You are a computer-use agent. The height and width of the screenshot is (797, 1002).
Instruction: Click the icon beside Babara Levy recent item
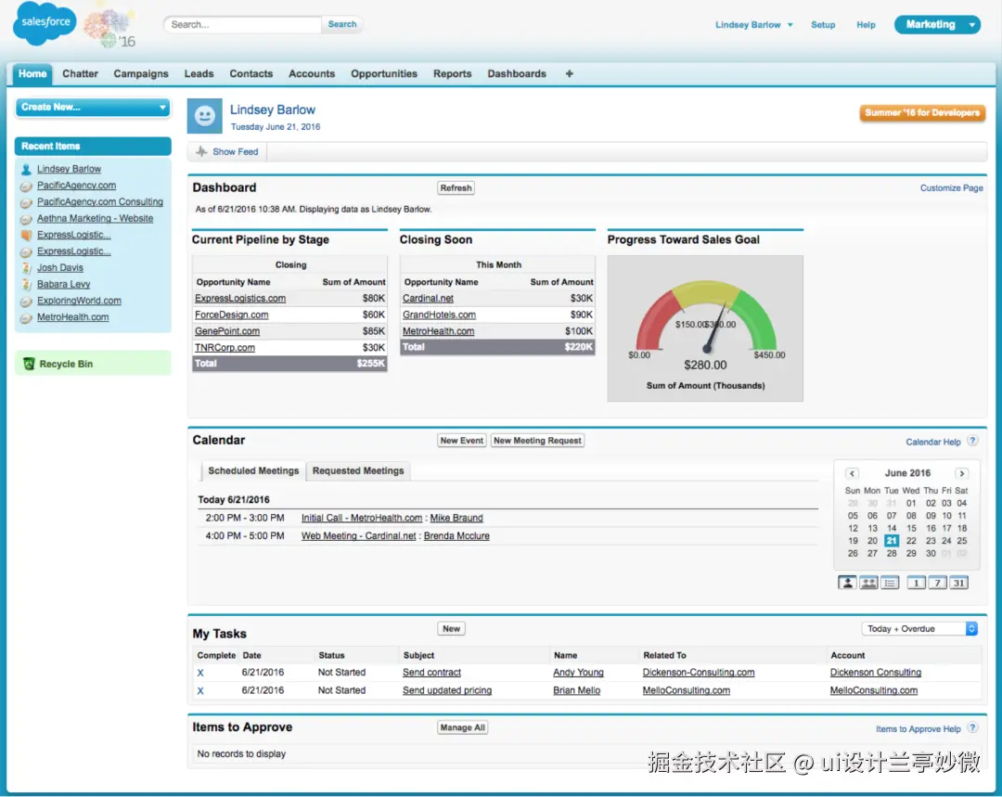click(26, 285)
